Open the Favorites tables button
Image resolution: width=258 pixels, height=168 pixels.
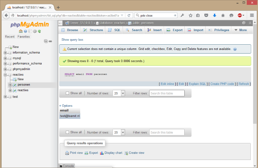tap(23, 37)
